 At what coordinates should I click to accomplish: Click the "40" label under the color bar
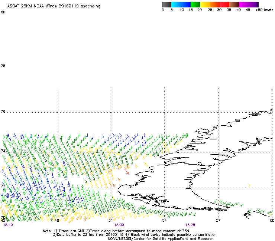(239, 10)
